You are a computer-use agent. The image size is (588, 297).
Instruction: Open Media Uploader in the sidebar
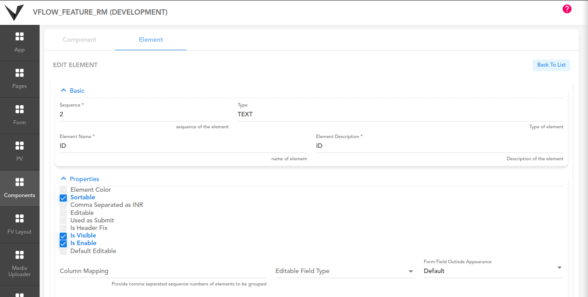[x=20, y=264]
